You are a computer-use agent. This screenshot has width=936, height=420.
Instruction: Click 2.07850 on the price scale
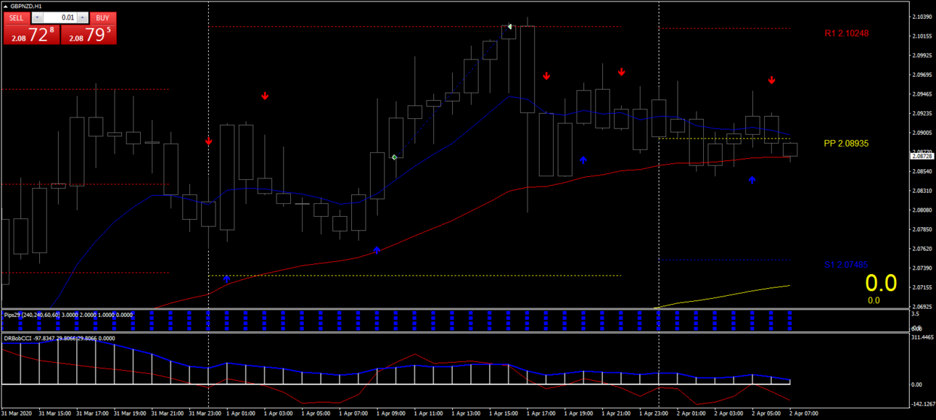924,229
